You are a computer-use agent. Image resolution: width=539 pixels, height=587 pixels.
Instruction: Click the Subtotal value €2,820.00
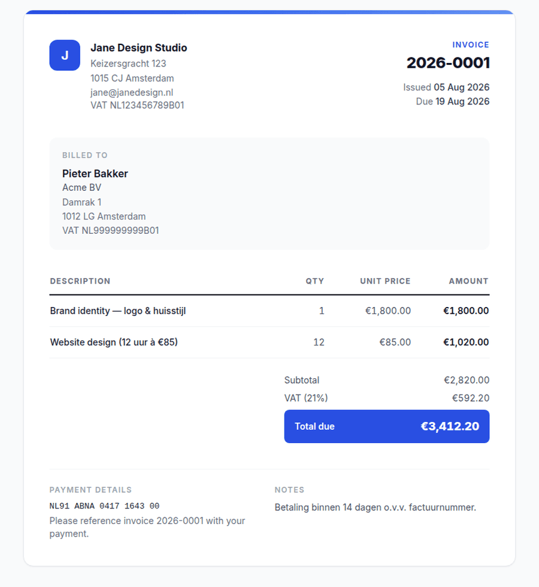(467, 380)
